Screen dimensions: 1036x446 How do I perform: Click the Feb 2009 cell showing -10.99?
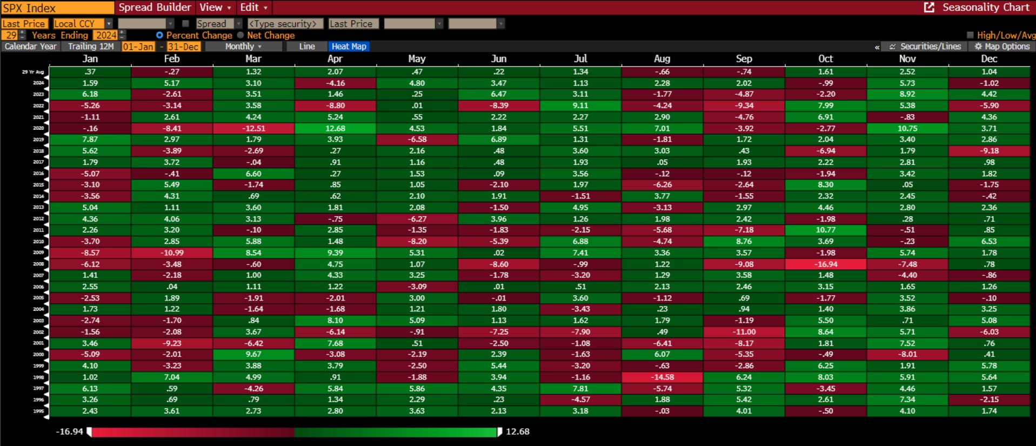click(x=172, y=253)
